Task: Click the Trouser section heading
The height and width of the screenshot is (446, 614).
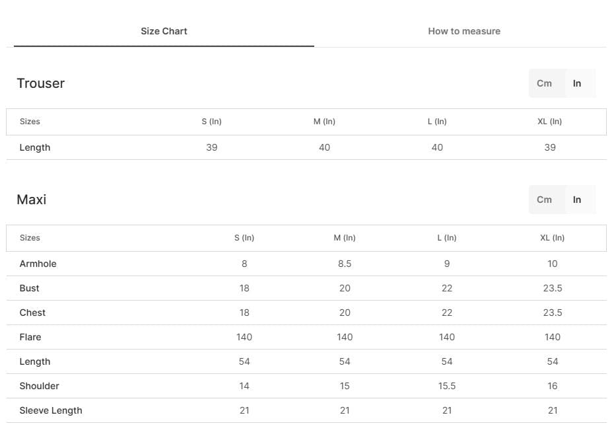Action: point(41,83)
